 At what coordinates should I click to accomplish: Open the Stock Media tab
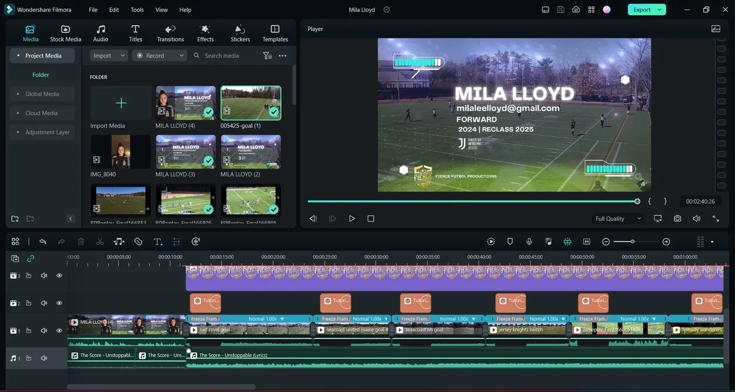click(65, 33)
